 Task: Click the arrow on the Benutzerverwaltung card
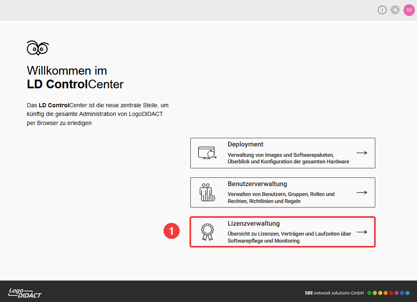pyautogui.click(x=362, y=193)
